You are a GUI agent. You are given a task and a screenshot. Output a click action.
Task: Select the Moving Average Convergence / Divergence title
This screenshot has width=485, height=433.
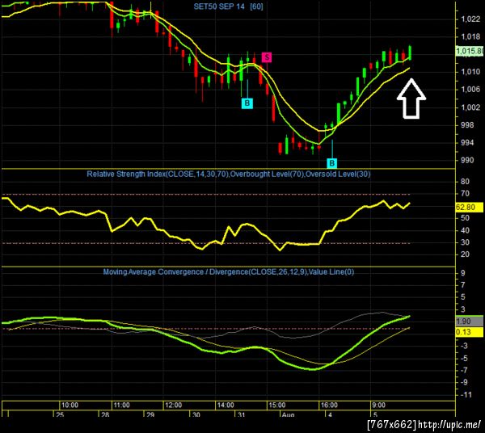pyautogui.click(x=229, y=272)
